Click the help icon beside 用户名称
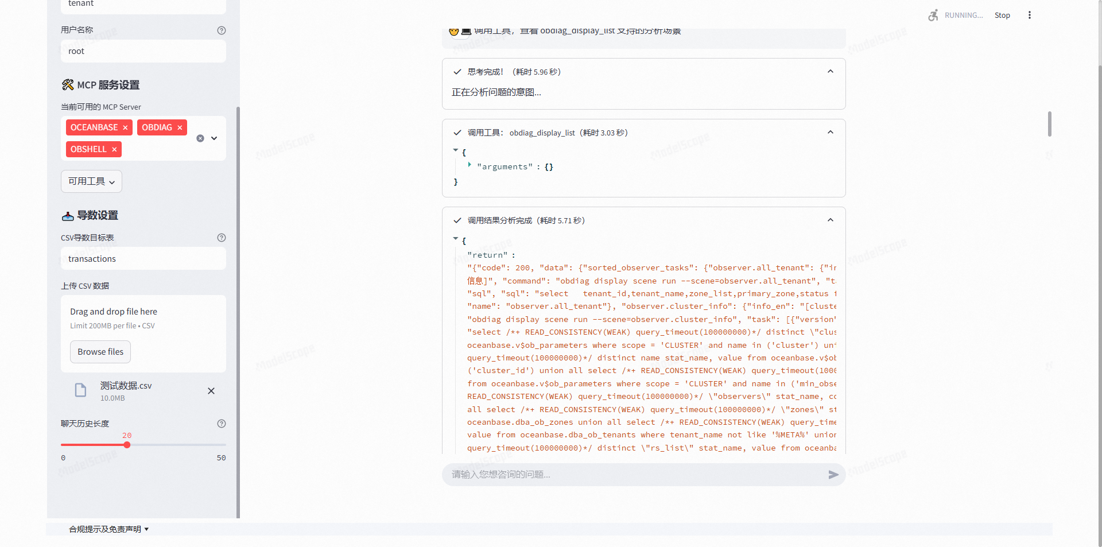Image resolution: width=1102 pixels, height=547 pixels. (222, 30)
